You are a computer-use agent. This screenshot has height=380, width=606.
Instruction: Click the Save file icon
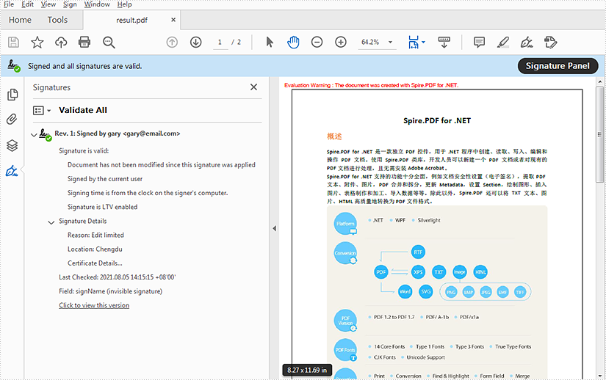[13, 42]
